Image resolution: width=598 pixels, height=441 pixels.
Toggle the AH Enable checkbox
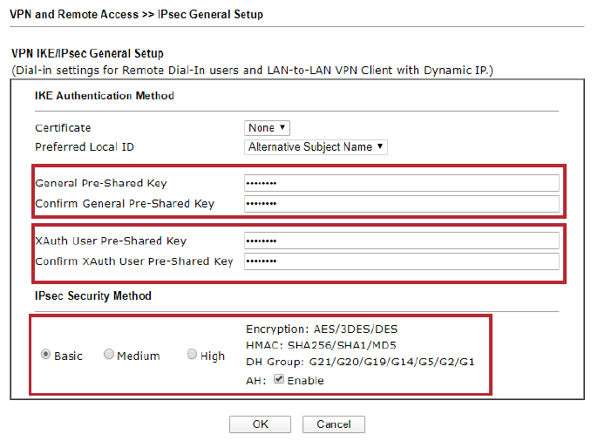(279, 380)
